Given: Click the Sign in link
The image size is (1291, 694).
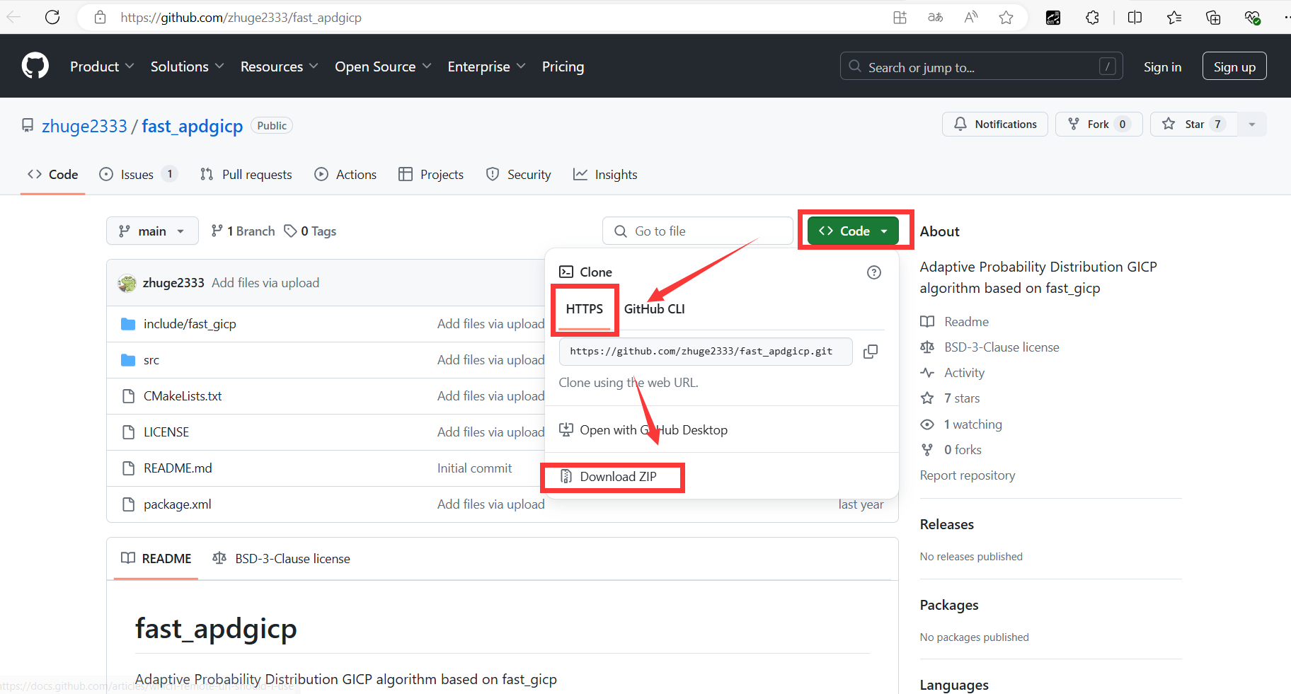Looking at the screenshot, I should click(1162, 66).
